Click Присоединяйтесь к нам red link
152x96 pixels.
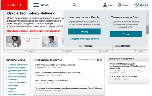click(34, 31)
